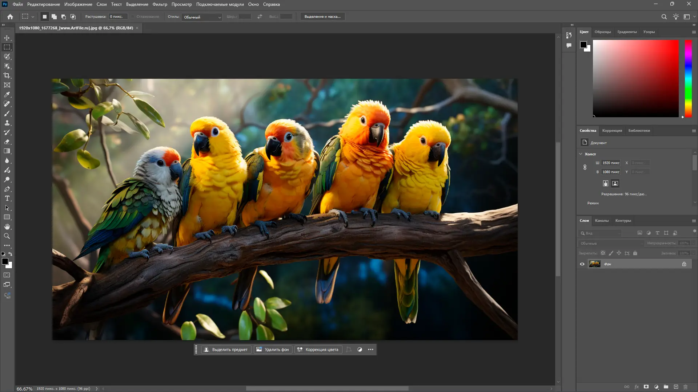
Task: Enable transparency lock on the layer
Action: [603, 253]
